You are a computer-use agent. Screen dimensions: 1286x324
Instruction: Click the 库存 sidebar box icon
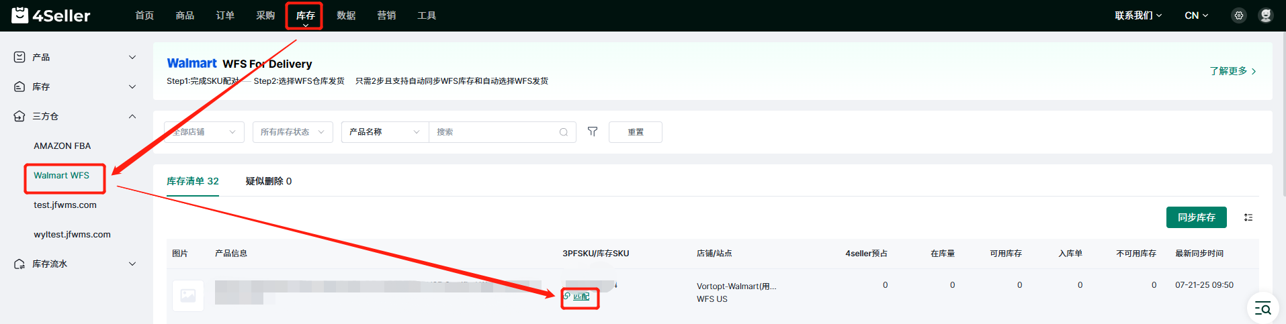tap(19, 87)
